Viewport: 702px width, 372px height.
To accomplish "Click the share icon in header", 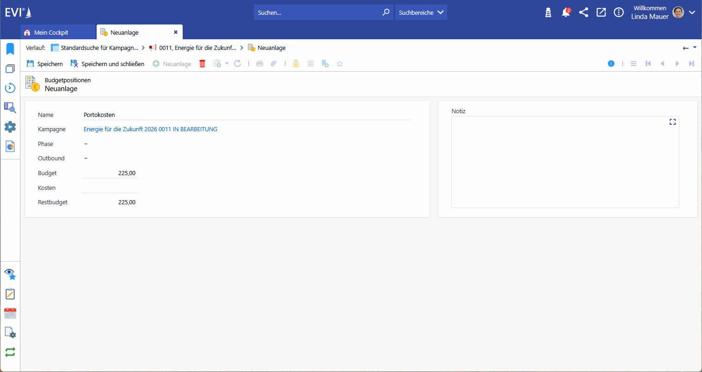I will coord(584,12).
